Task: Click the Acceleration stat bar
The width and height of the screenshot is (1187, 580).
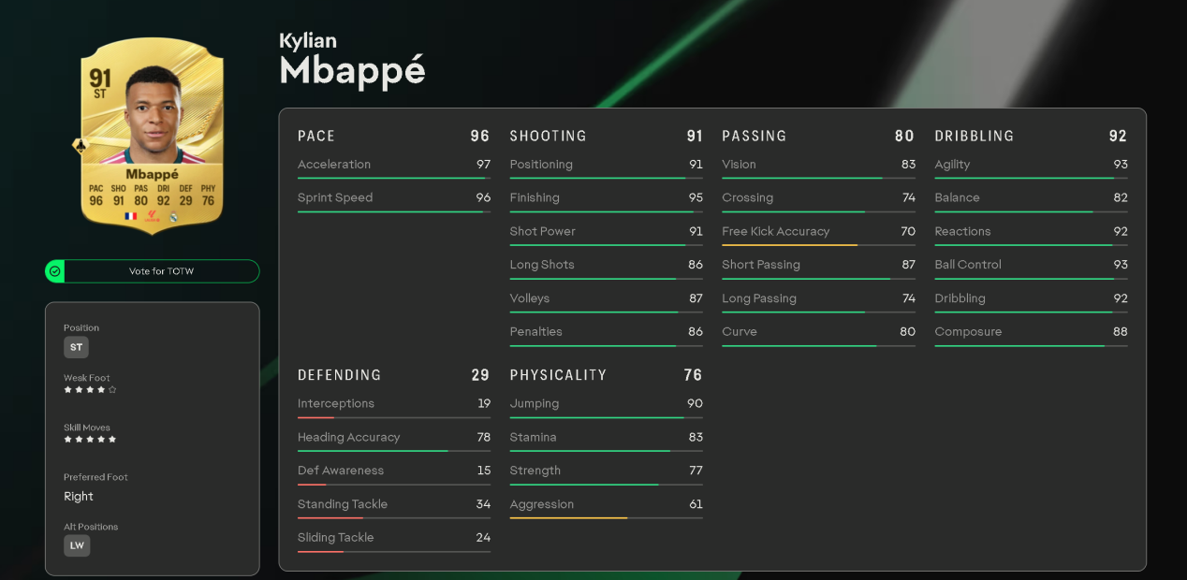Action: (394, 178)
